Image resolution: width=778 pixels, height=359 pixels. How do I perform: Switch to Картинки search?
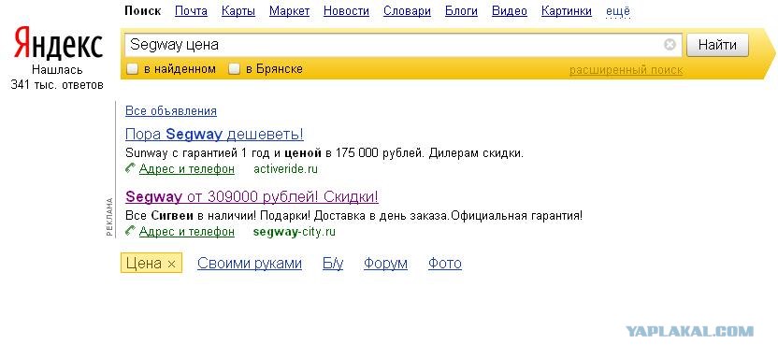tap(567, 11)
